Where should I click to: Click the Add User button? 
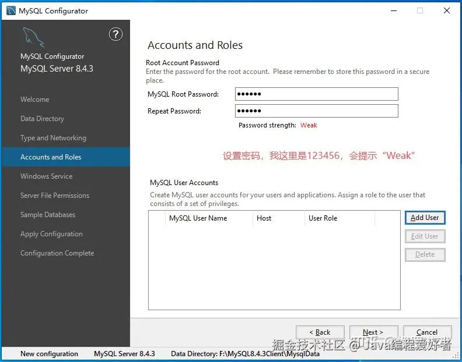pyautogui.click(x=425, y=218)
